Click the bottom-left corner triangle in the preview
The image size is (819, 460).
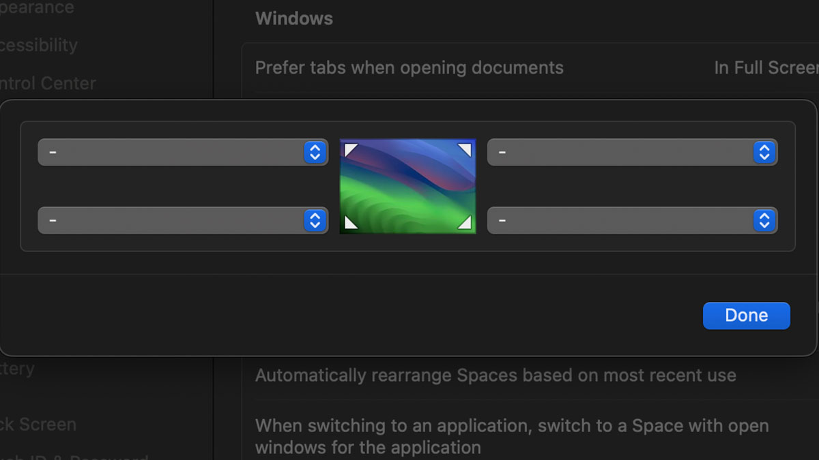[349, 224]
